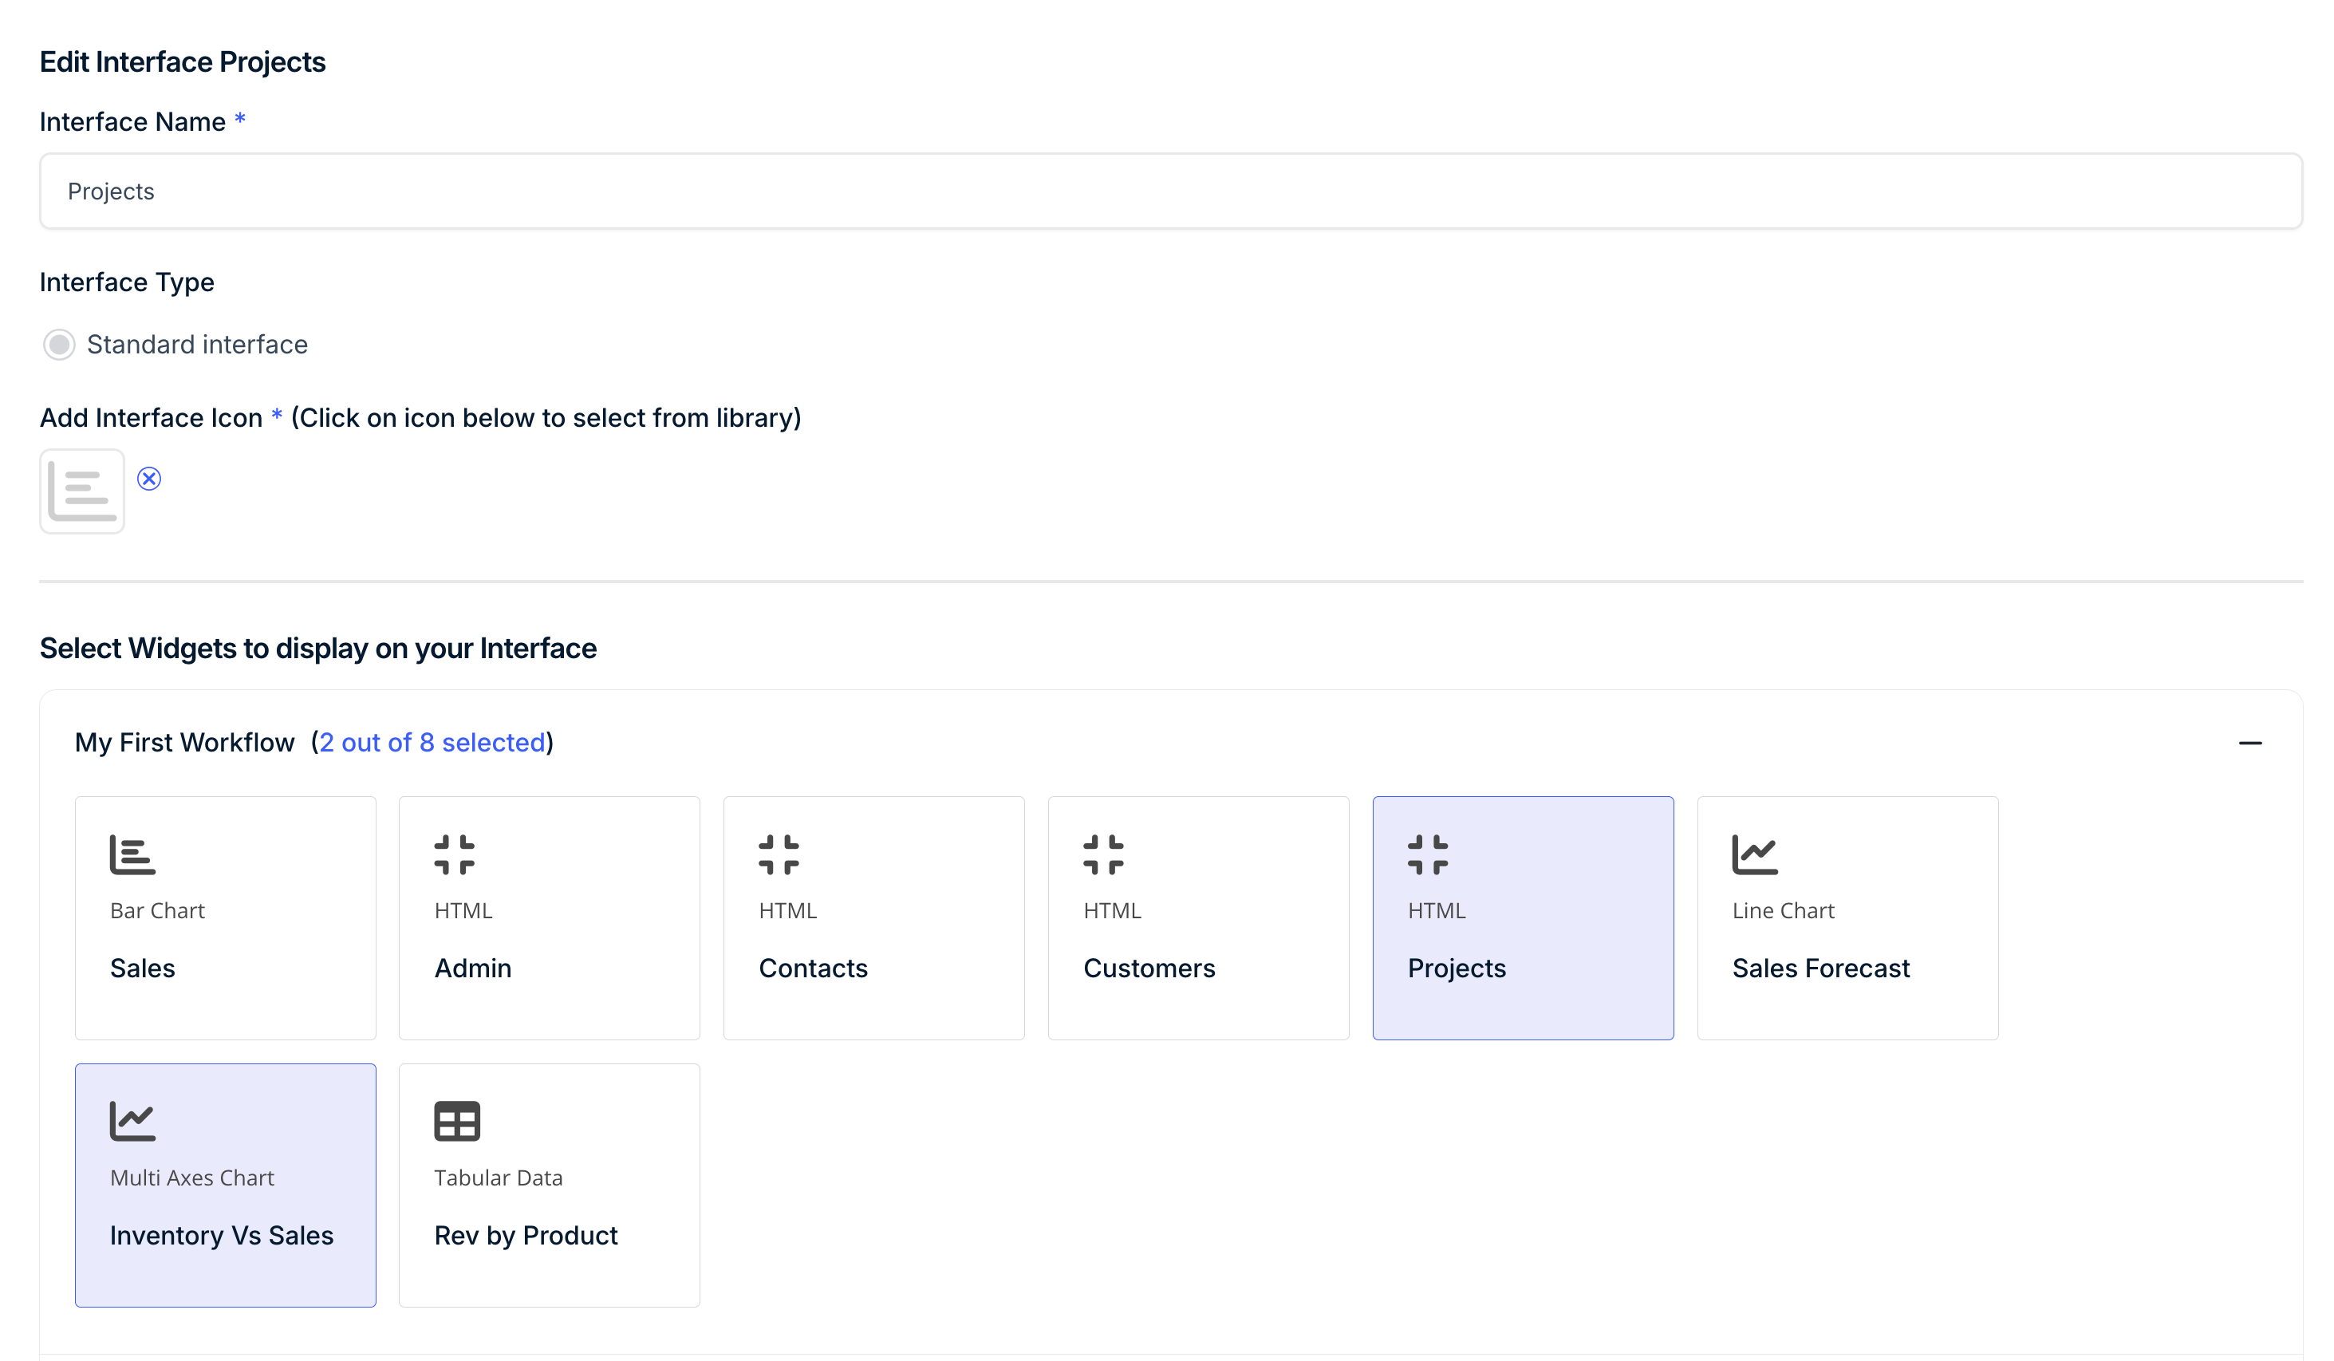Click the Bar Chart icon on Sales widget

click(x=132, y=854)
